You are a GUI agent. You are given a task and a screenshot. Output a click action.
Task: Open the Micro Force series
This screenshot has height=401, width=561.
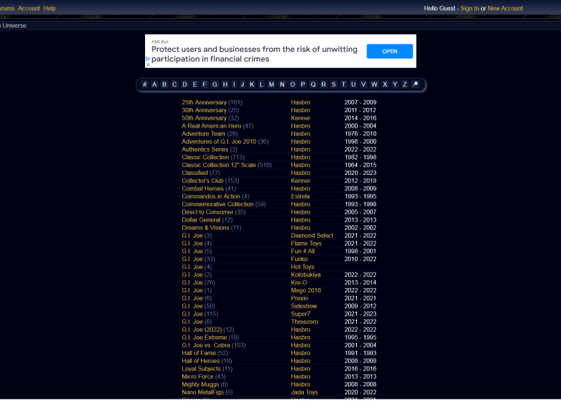tap(197, 377)
